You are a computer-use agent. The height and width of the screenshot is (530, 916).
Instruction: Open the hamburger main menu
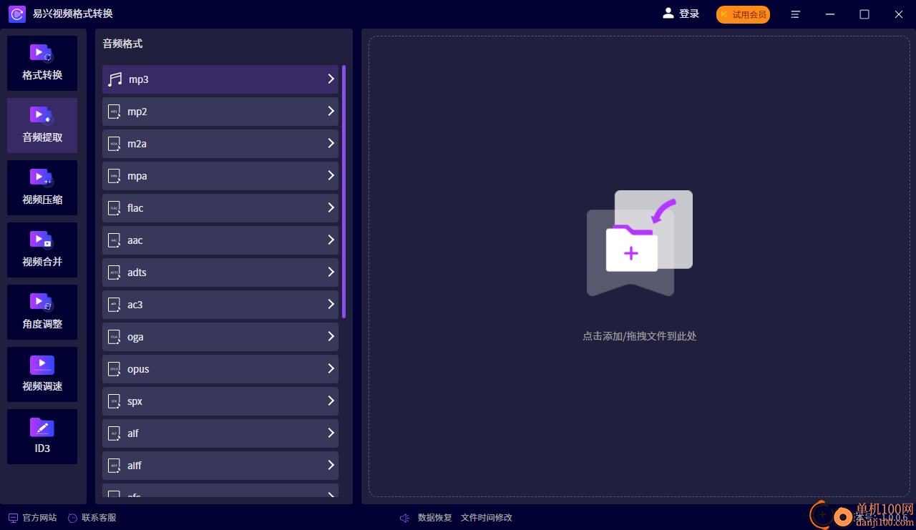(x=796, y=14)
